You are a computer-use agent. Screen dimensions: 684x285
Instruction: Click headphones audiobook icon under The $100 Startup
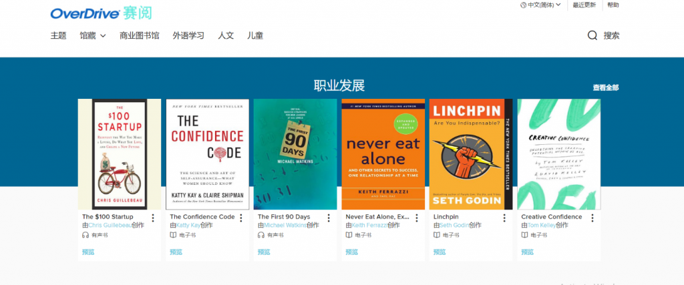coord(85,235)
